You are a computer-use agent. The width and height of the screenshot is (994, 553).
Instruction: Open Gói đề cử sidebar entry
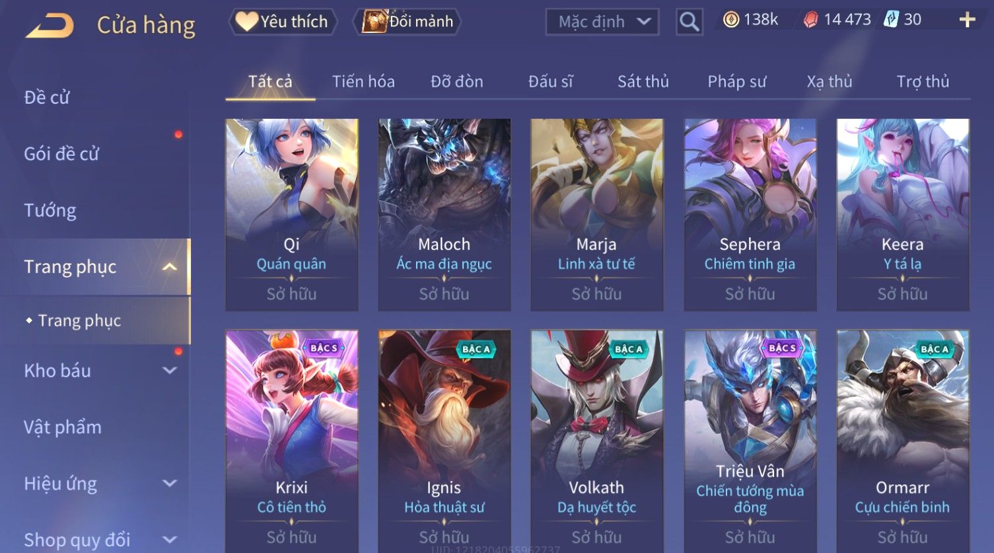coord(61,154)
